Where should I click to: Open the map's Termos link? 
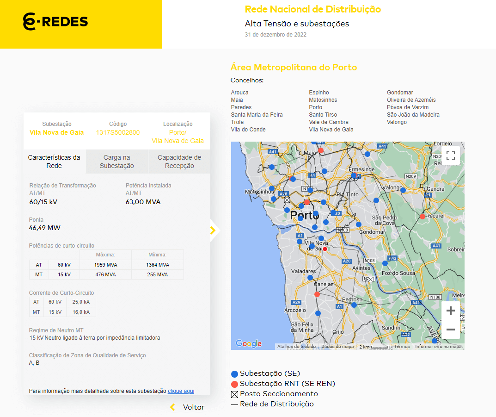tap(402, 347)
